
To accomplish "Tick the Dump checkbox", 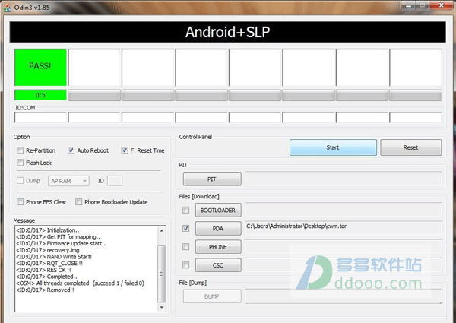I will tap(20, 181).
